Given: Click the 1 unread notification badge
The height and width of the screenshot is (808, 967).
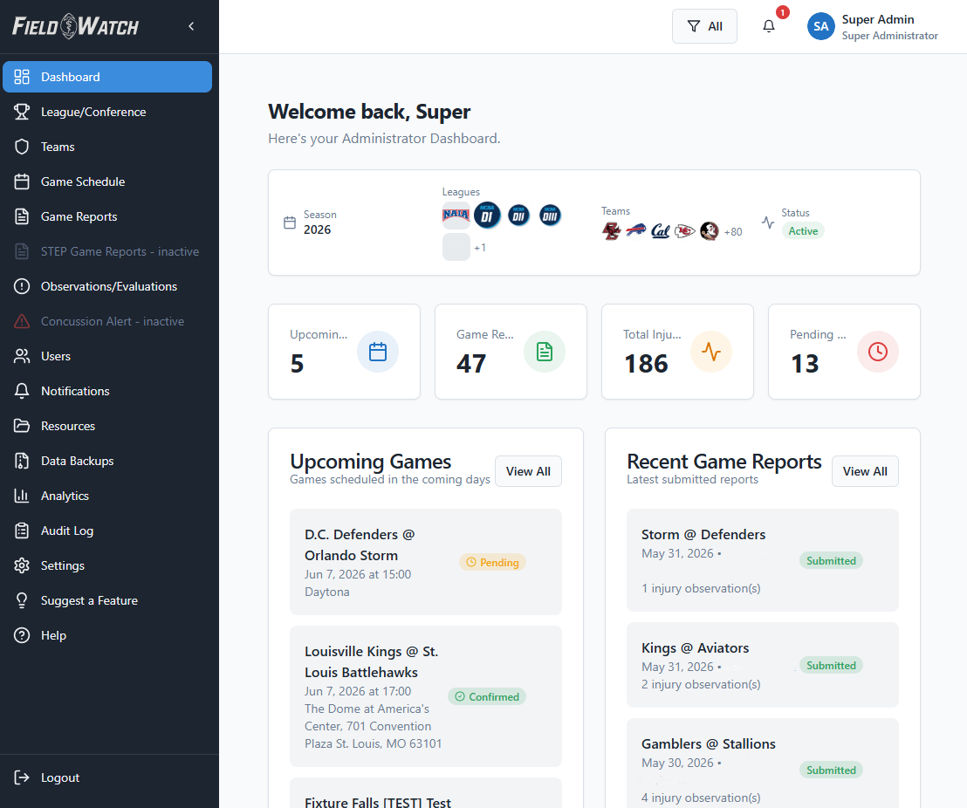Looking at the screenshot, I should pyautogui.click(x=783, y=12).
